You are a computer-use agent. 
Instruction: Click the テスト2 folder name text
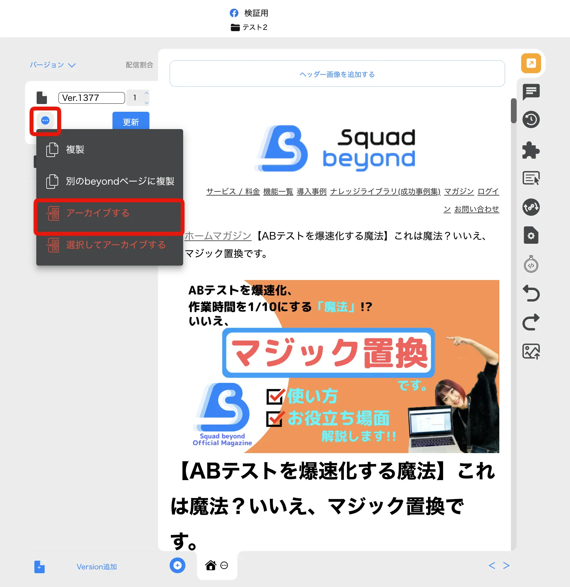point(255,28)
